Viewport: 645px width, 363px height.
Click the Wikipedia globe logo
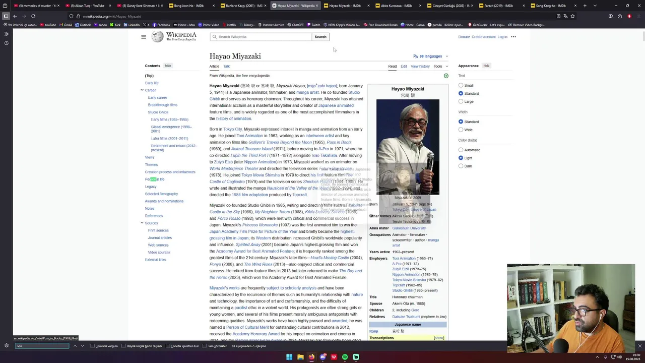point(158,37)
